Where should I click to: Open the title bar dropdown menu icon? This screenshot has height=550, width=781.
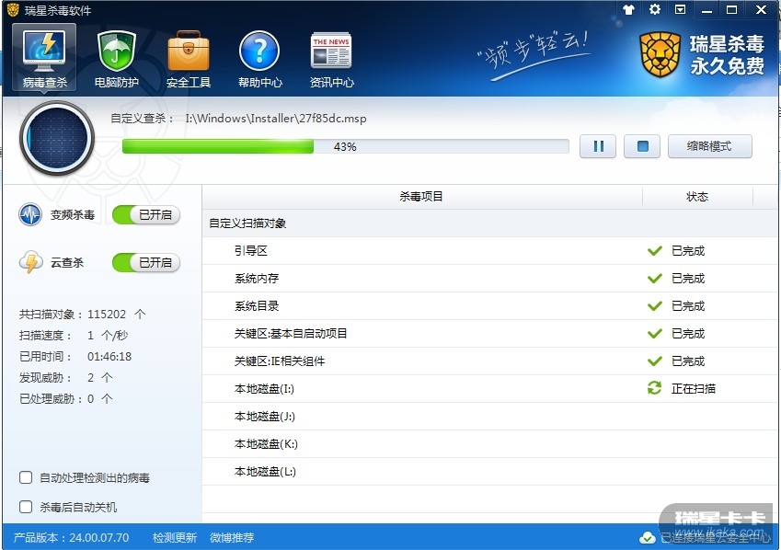681,9
